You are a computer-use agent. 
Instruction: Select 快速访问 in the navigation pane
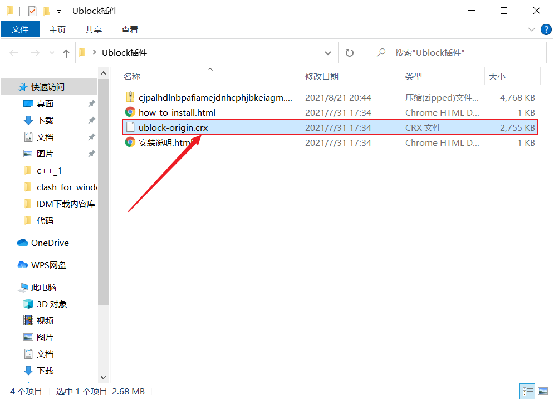48,87
